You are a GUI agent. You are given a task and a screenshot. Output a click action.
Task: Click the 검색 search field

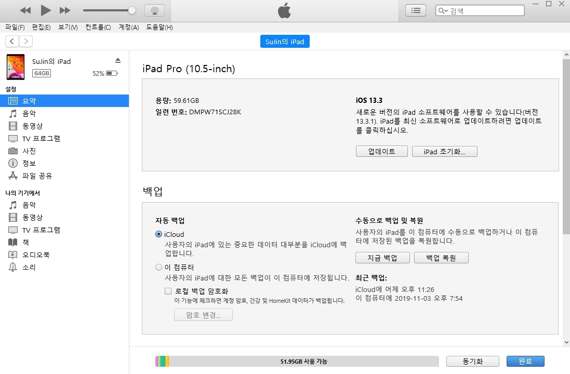(x=480, y=10)
